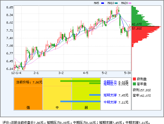The height and width of the screenshot is (124, 164).
Task: Select the 8.65 price axis label
Action: pos(10,7)
